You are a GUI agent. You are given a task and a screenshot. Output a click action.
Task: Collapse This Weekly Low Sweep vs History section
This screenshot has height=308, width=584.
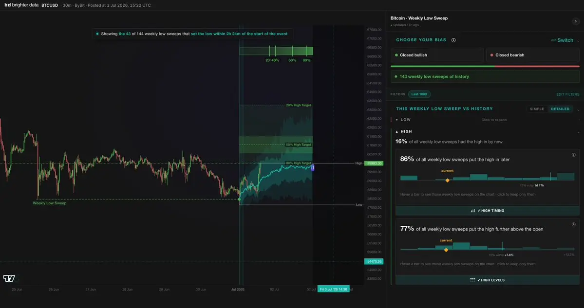tap(578, 110)
